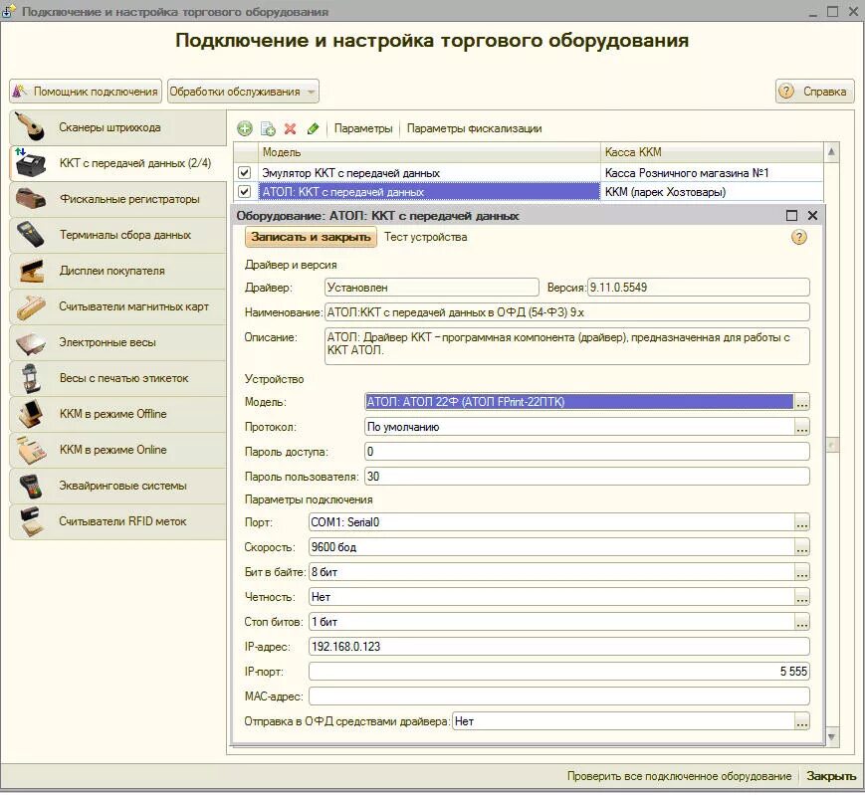Click the Версия field 9.11.0.5549
Viewport: 865px width, 795px height.
click(699, 288)
